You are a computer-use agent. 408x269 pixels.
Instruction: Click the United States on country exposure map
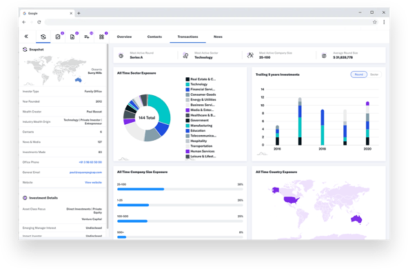(x=291, y=200)
